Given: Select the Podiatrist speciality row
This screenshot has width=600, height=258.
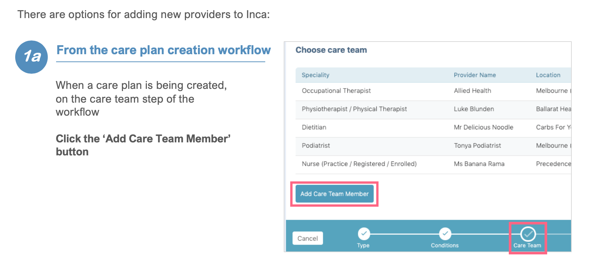Looking at the screenshot, I should pyautogui.click(x=433, y=146).
